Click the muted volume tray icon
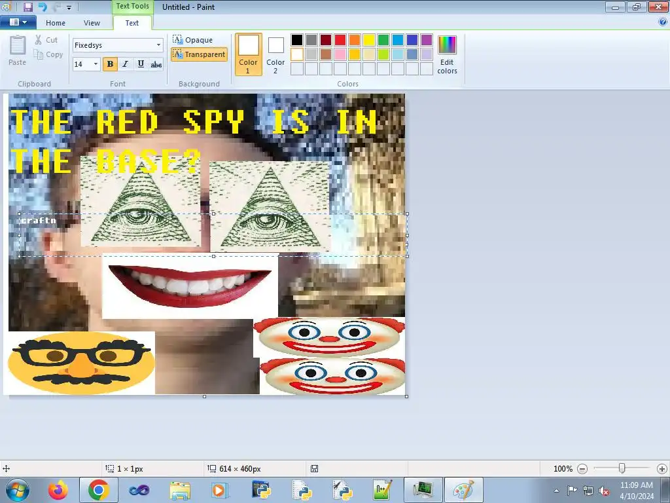670x503 pixels. click(x=604, y=491)
